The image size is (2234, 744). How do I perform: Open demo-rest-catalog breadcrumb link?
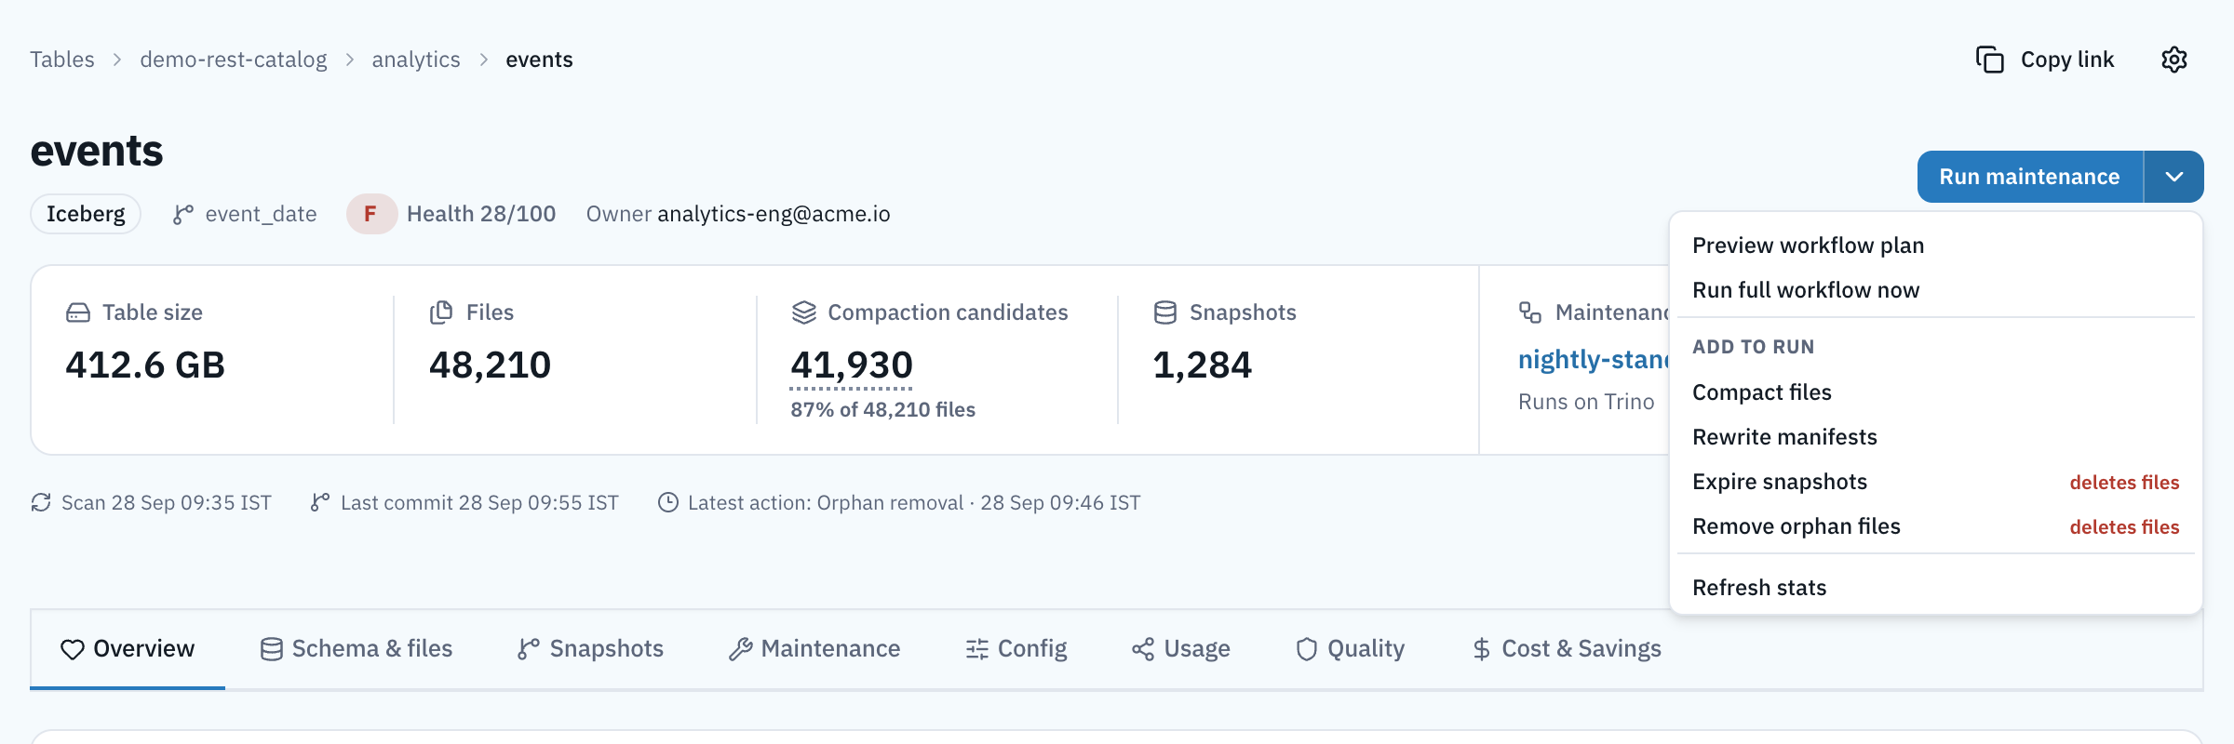click(234, 60)
